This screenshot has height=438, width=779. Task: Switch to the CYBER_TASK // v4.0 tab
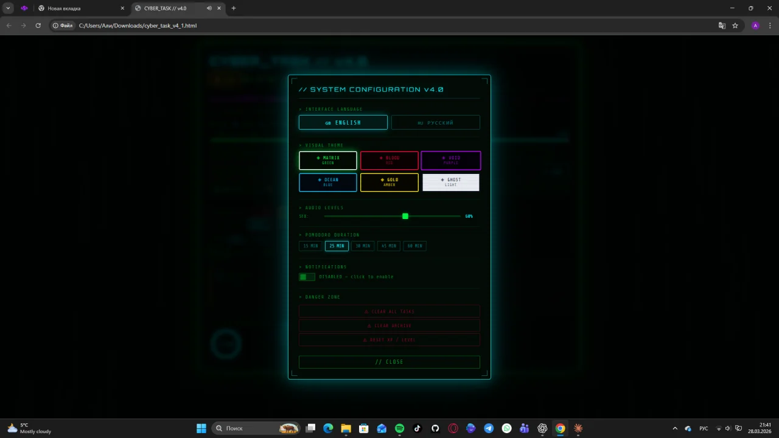click(x=178, y=9)
